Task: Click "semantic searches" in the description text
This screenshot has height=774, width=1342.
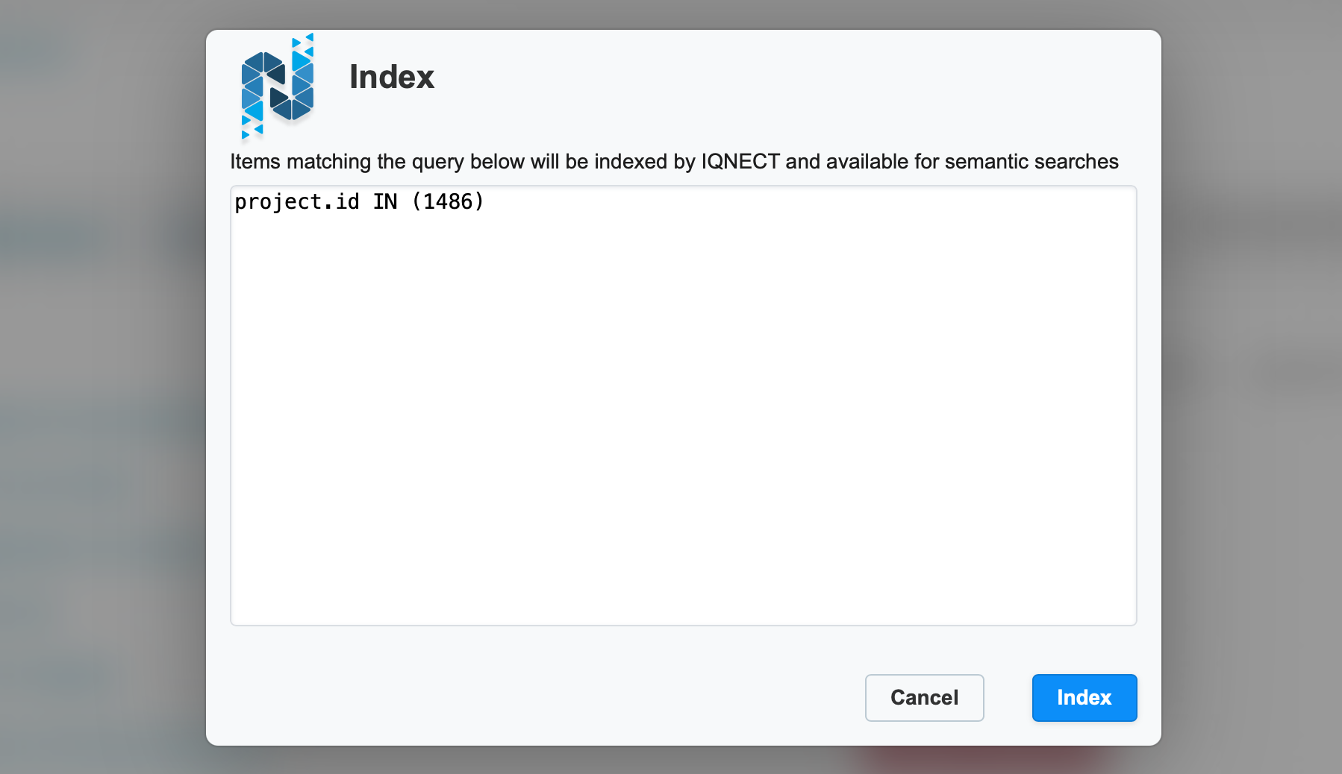Action: tap(1031, 162)
